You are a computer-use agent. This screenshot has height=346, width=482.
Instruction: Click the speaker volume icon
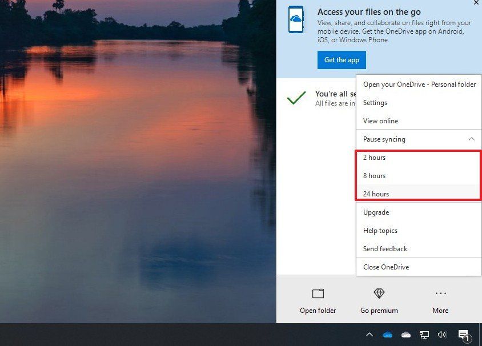coord(442,335)
